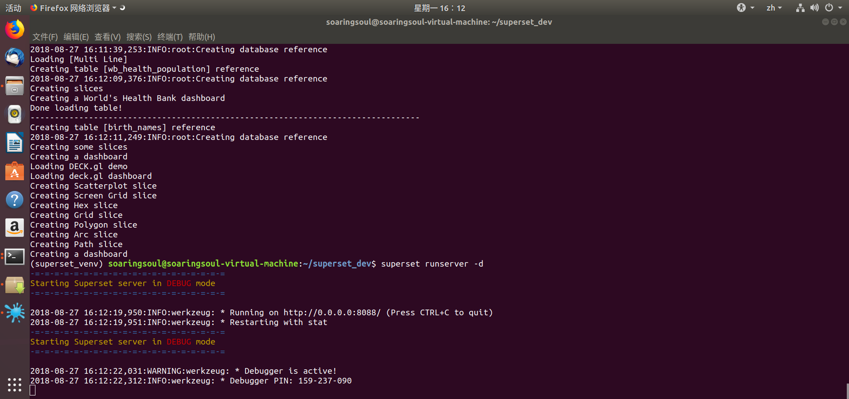The height and width of the screenshot is (399, 849).
Task: Open Ubuntu Software center icon
Action: point(15,171)
